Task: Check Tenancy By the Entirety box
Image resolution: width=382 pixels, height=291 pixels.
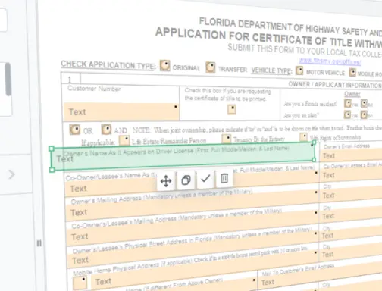Action: (227, 139)
